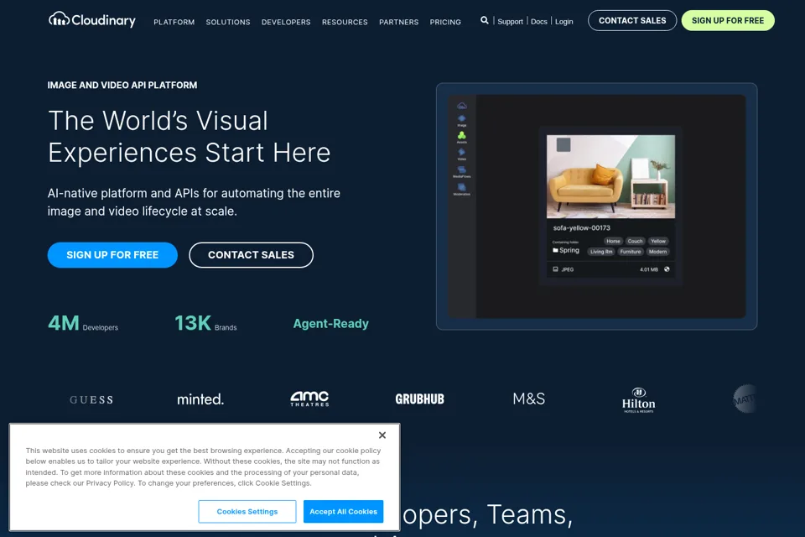
Task: Click the Spring folder icon
Action: (555, 250)
